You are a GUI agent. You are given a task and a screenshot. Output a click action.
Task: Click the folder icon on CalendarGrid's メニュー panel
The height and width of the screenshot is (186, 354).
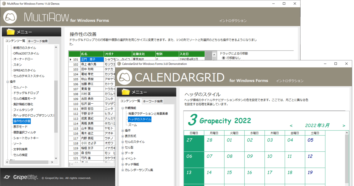coord(125,92)
